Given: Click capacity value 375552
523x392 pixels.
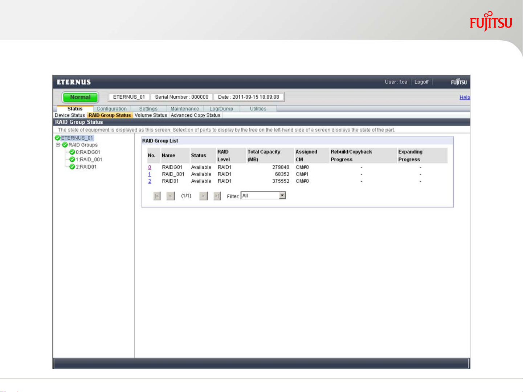Looking at the screenshot, I should click(x=281, y=181).
